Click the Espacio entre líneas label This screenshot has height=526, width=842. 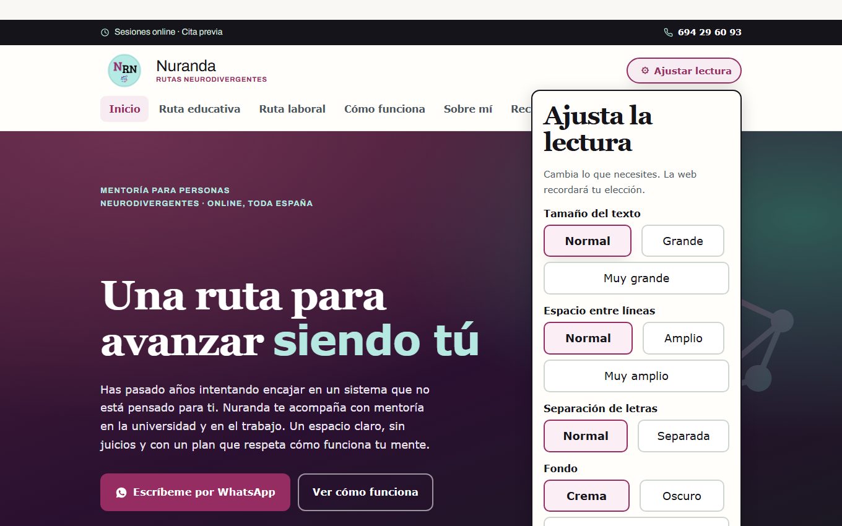[x=599, y=311]
